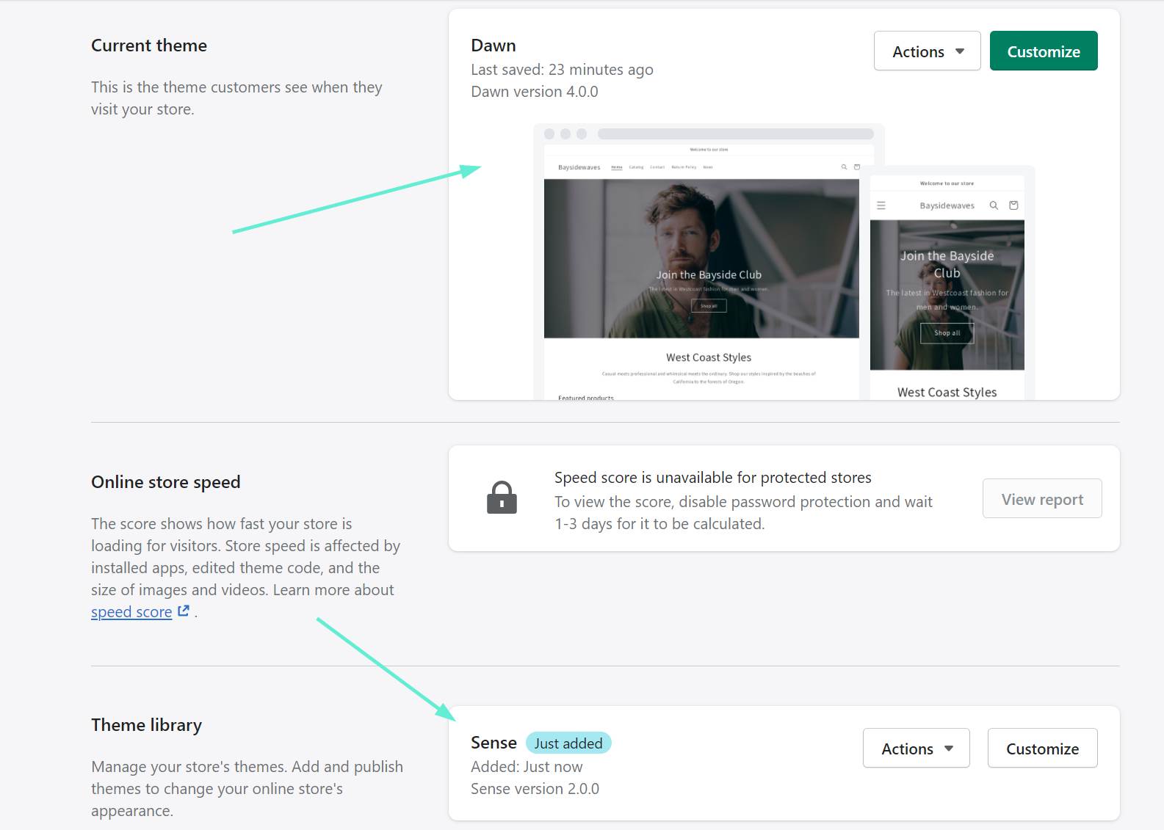Click the Shop all button in mobile preview
Screen dimensions: 1164x830
click(x=947, y=333)
